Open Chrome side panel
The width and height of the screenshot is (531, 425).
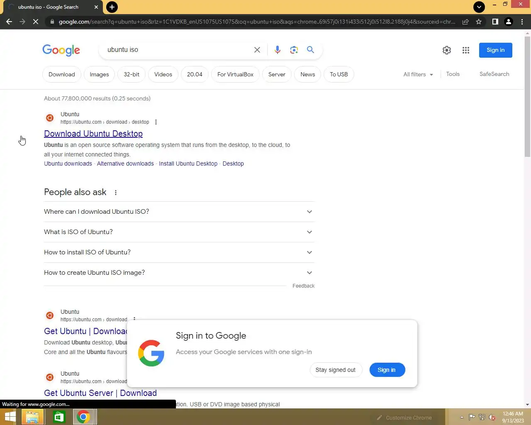[x=495, y=22]
